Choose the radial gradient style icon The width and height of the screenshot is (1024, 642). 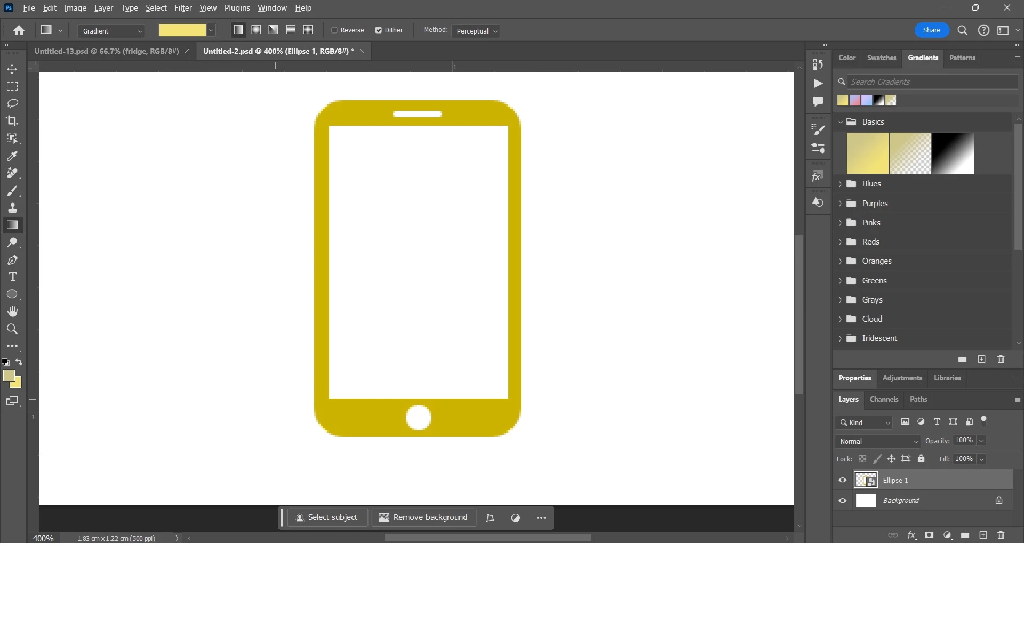(x=256, y=30)
